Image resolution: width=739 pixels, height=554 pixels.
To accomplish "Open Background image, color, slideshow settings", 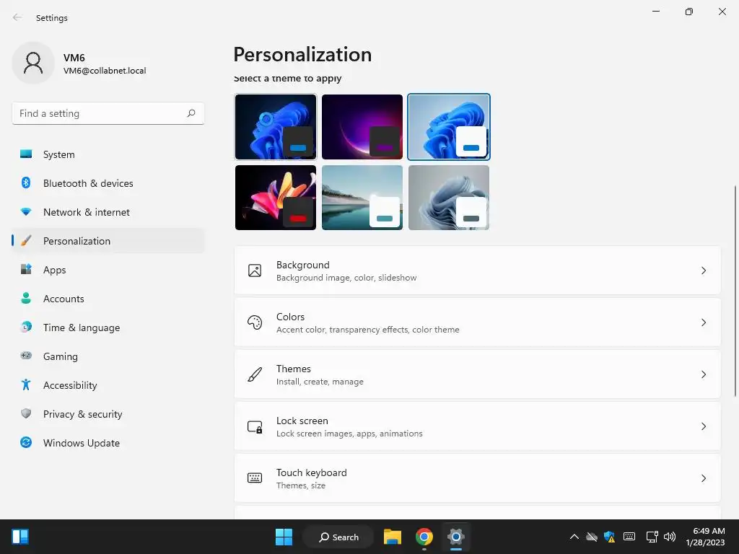I will point(478,271).
